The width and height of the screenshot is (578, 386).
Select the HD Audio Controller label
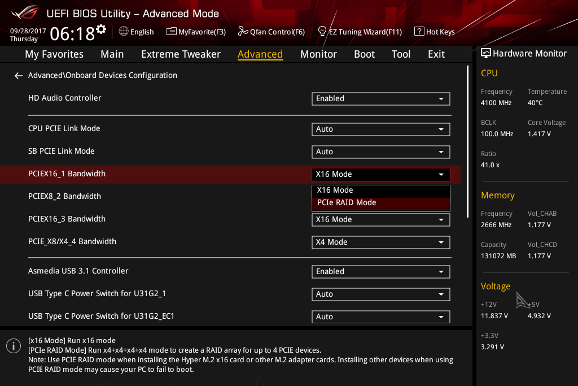(64, 98)
